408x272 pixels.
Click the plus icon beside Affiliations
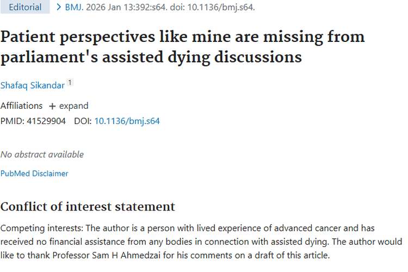click(x=52, y=106)
